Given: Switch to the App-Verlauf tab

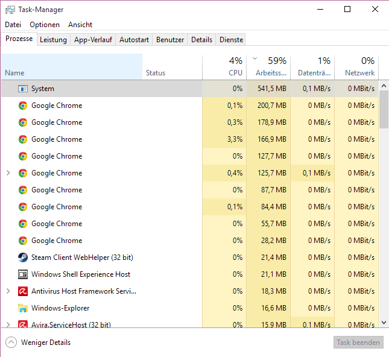Looking at the screenshot, I should (x=93, y=40).
